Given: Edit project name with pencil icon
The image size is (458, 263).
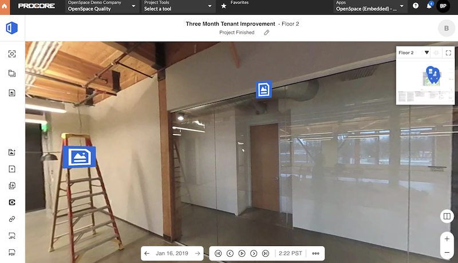Looking at the screenshot, I should coord(266,33).
